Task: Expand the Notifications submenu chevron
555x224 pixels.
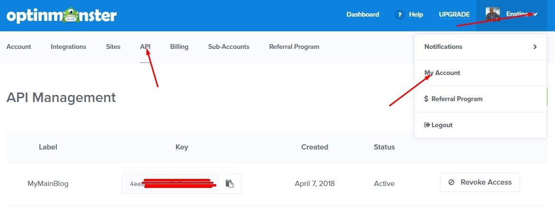Action: (x=535, y=47)
